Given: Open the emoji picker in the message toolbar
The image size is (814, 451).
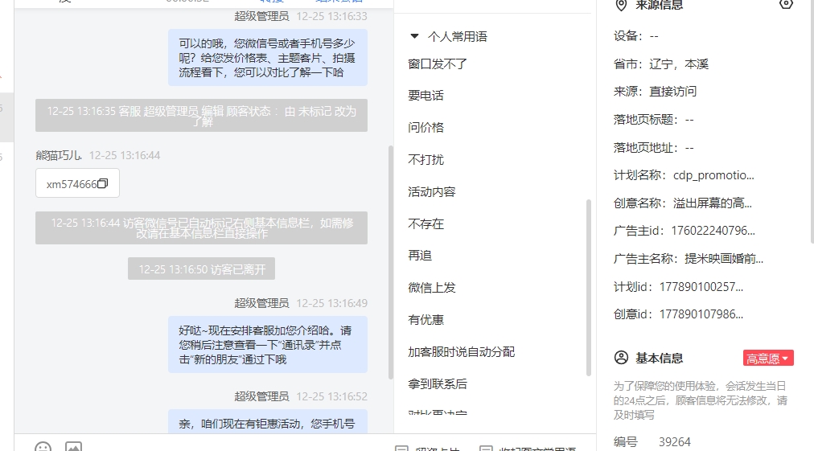Looking at the screenshot, I should [x=43, y=446].
